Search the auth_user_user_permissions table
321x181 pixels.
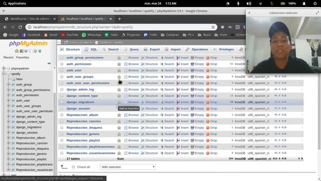click(x=167, y=83)
